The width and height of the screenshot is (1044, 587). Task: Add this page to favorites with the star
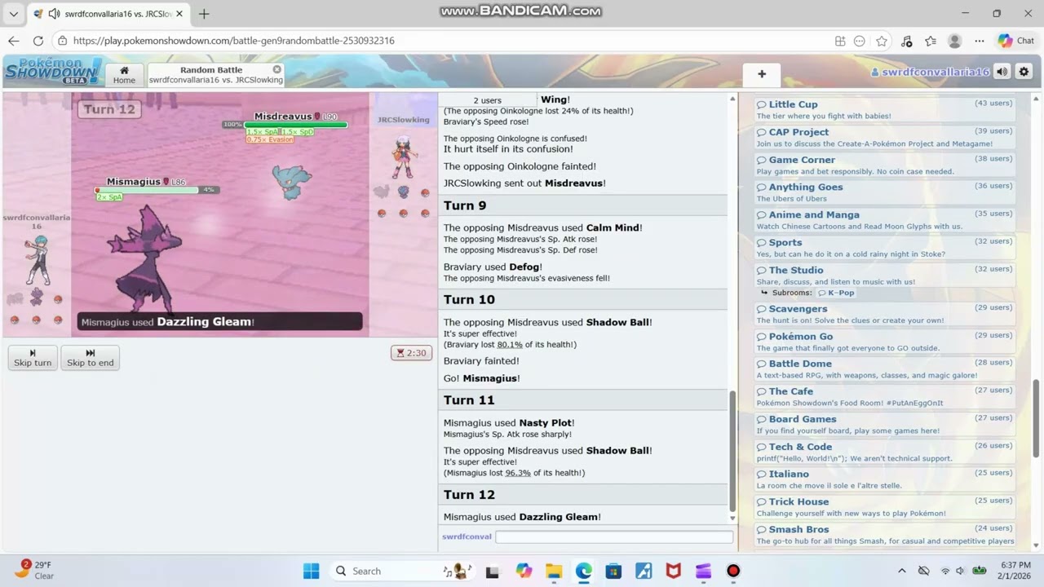coord(882,41)
